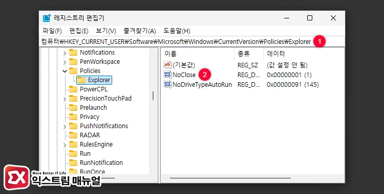Viewport: 384px width, 194px height.
Task: Select the Explorer folder icon
Action: pos(81,80)
